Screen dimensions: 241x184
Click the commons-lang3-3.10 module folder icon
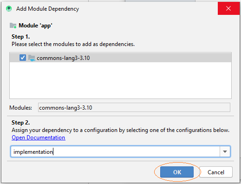[x=32, y=58]
